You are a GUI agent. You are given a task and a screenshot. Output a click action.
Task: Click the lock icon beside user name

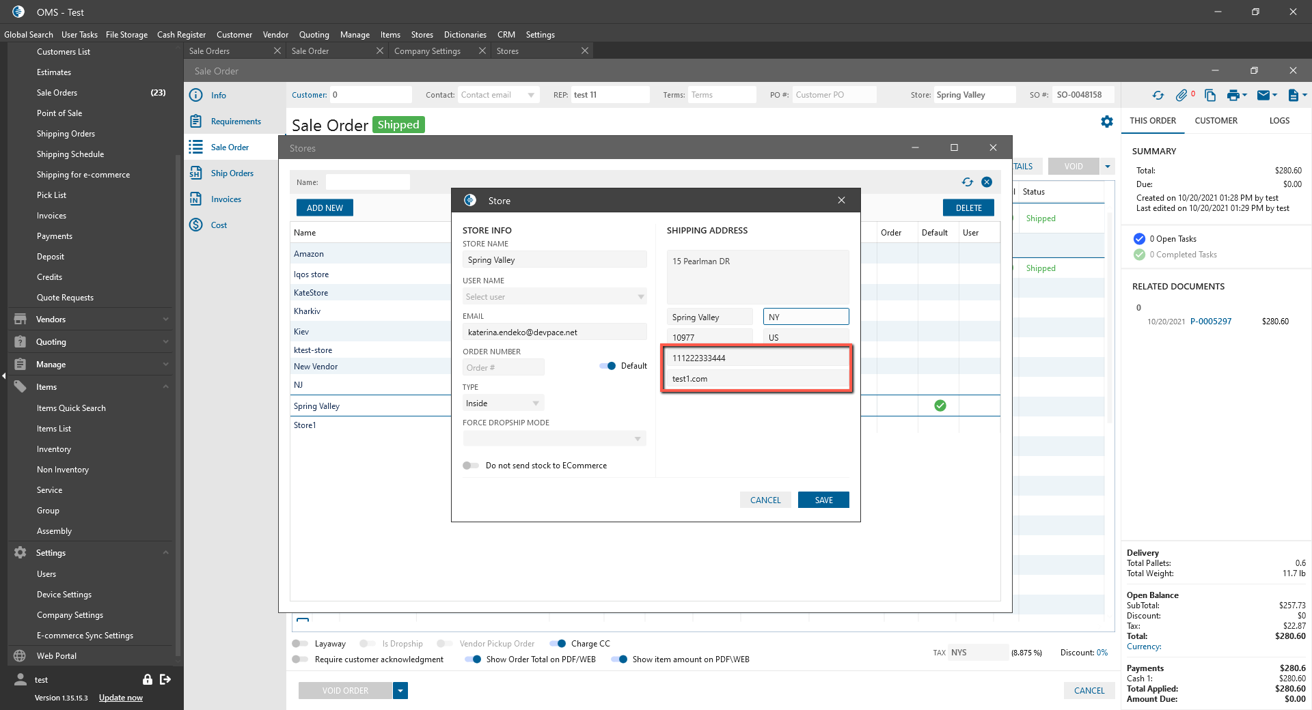pyautogui.click(x=147, y=679)
